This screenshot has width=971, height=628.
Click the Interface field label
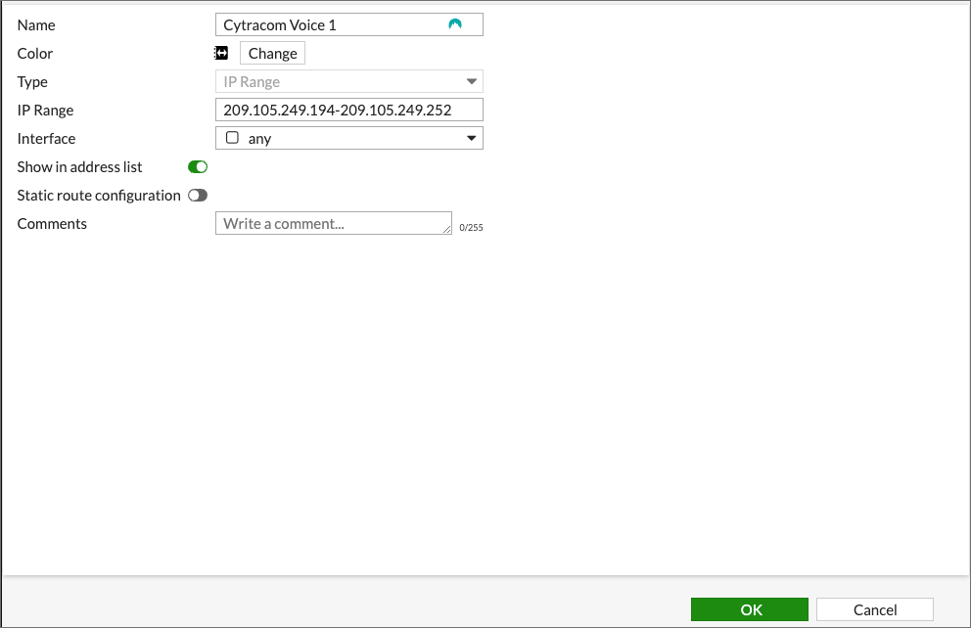pyautogui.click(x=46, y=139)
